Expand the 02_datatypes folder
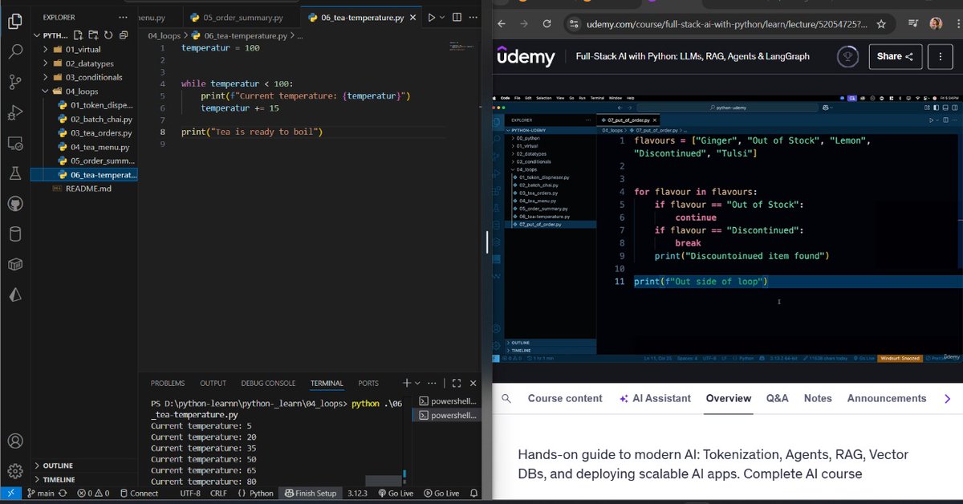 (x=83, y=63)
